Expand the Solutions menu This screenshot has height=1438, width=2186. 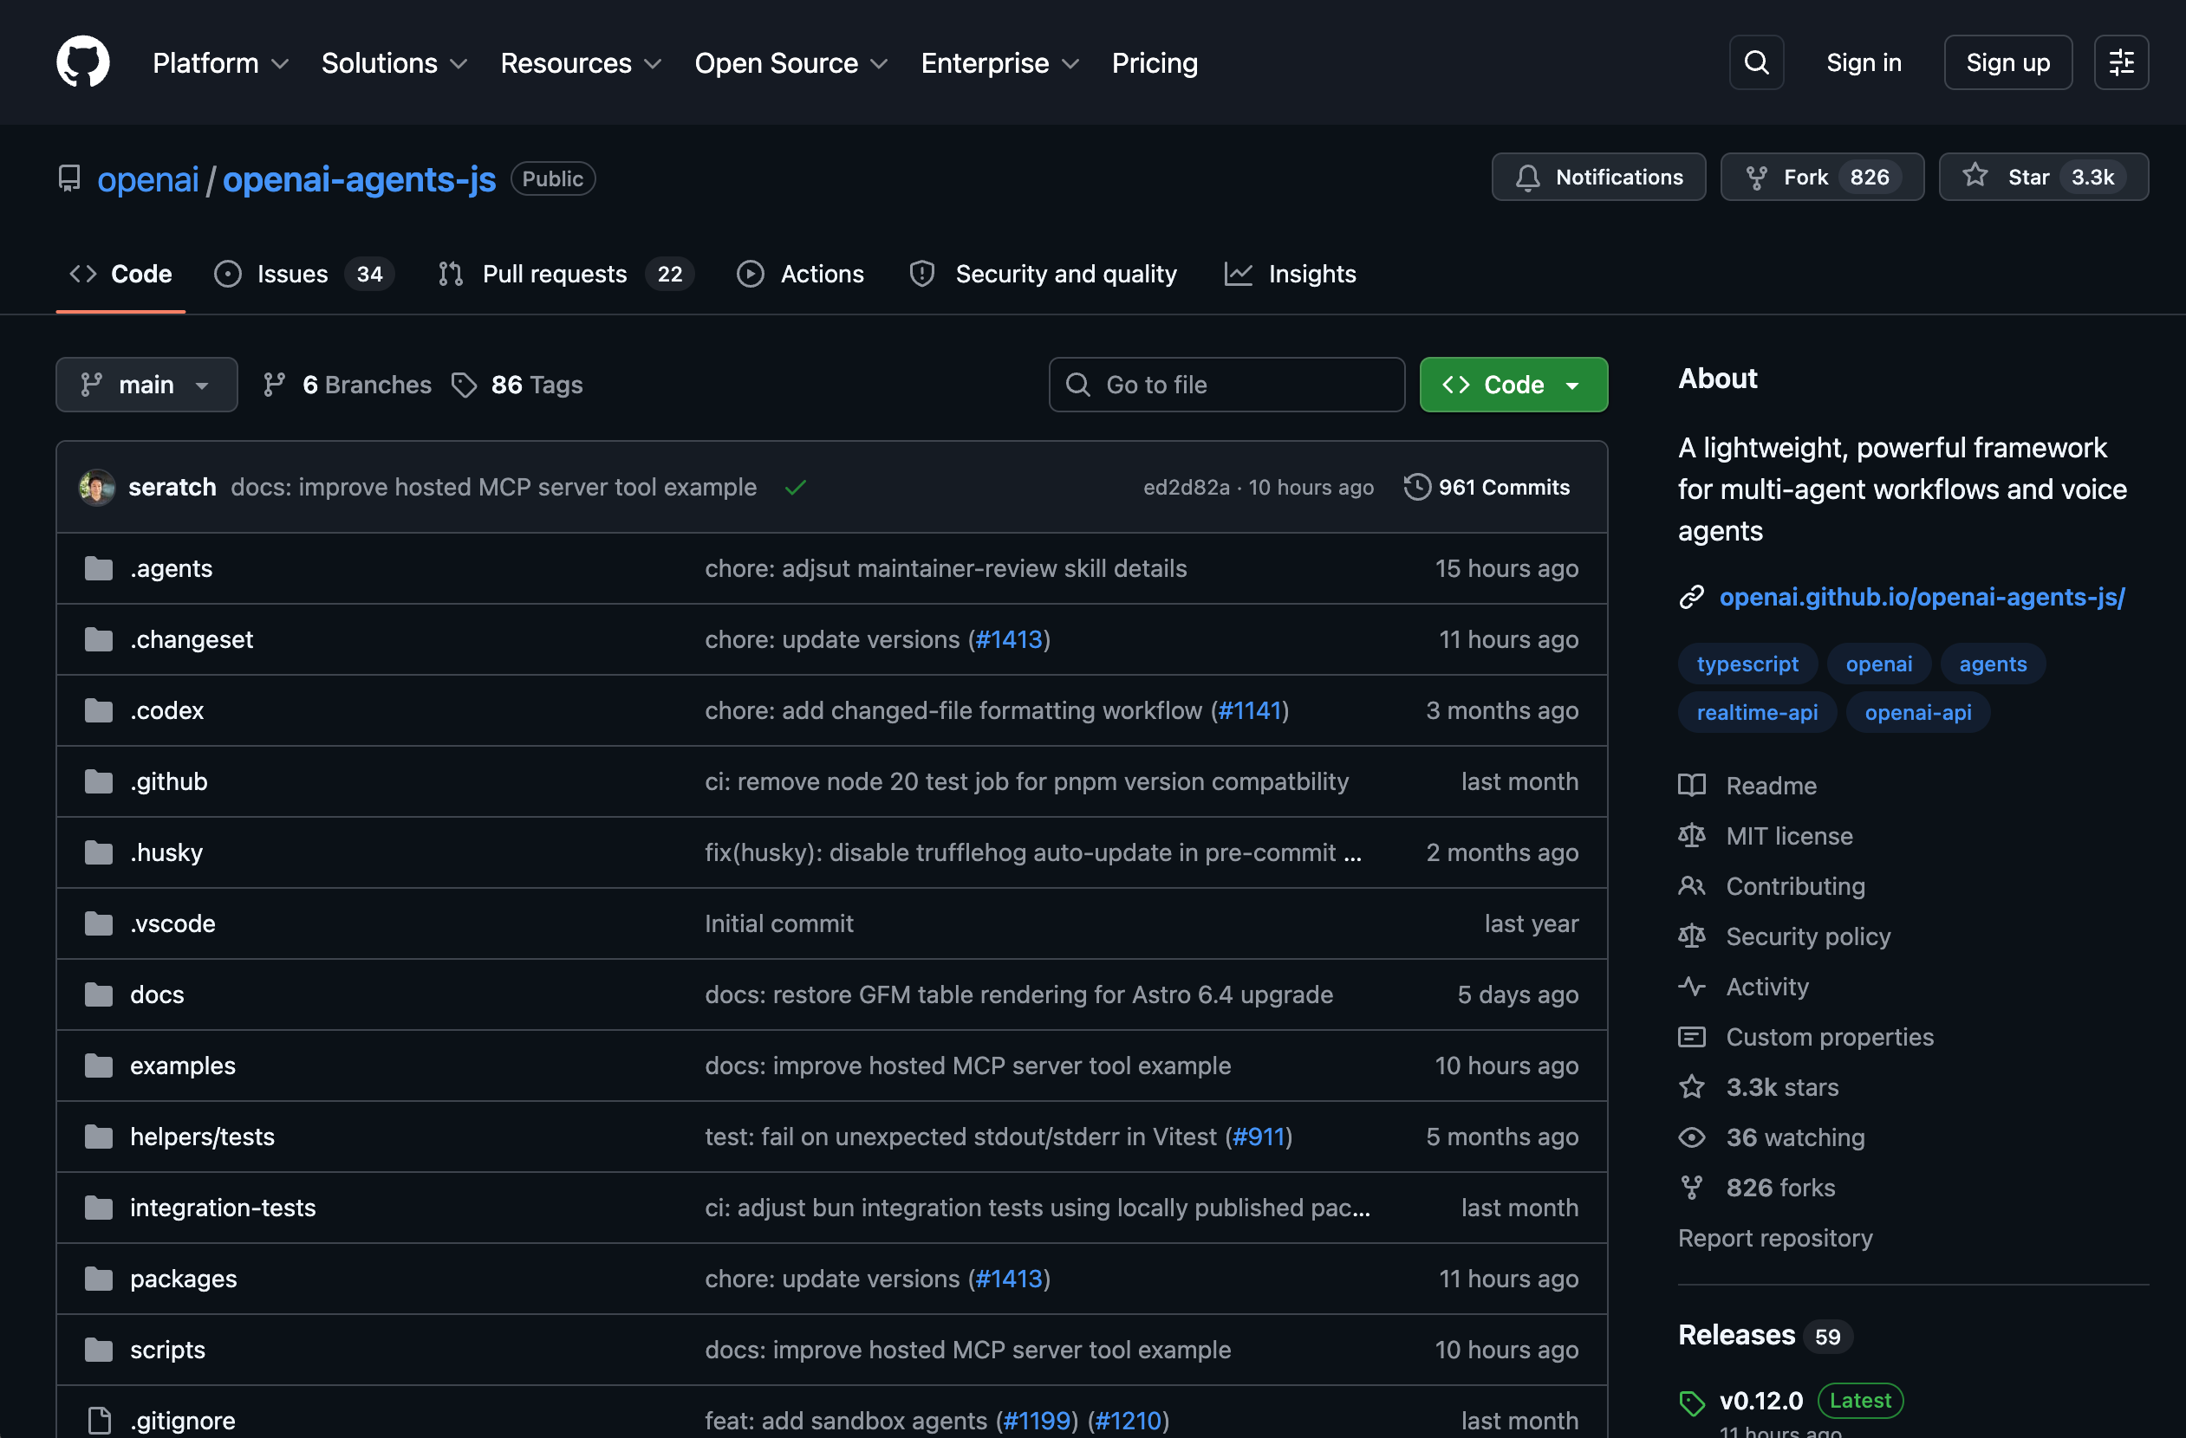pyautogui.click(x=395, y=62)
